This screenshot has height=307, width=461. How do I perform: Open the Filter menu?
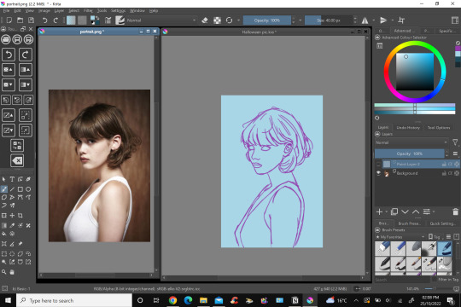pyautogui.click(x=88, y=10)
